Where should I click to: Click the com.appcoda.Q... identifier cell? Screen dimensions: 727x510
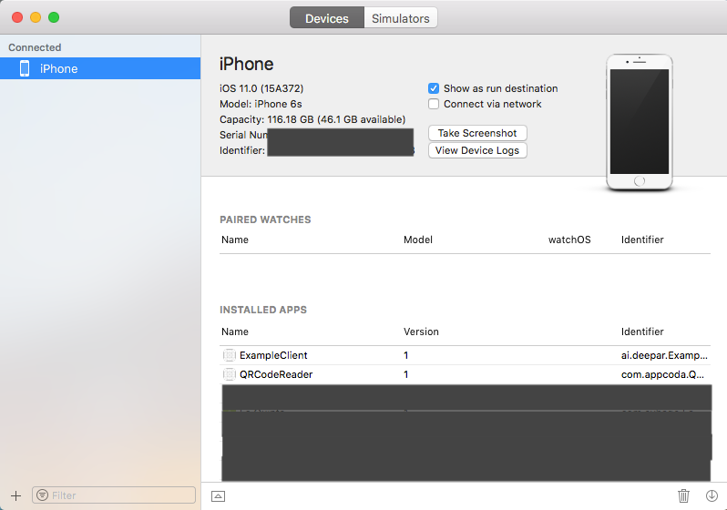[662, 374]
